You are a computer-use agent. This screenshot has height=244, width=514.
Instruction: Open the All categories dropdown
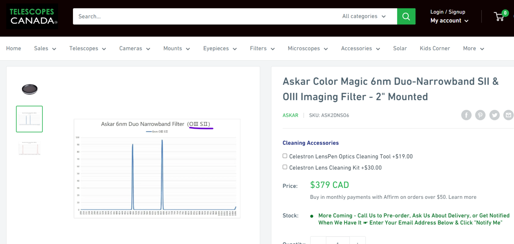(364, 16)
